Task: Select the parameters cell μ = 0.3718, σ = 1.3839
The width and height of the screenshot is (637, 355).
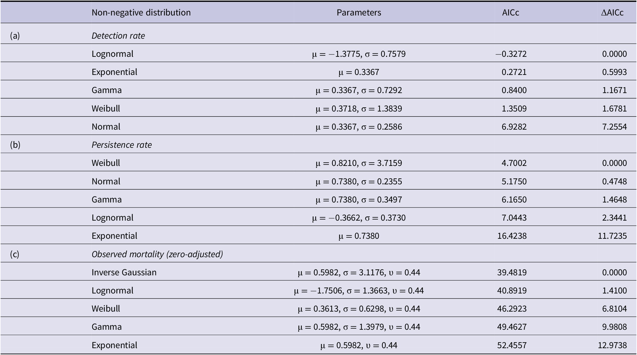Action: coord(359,109)
